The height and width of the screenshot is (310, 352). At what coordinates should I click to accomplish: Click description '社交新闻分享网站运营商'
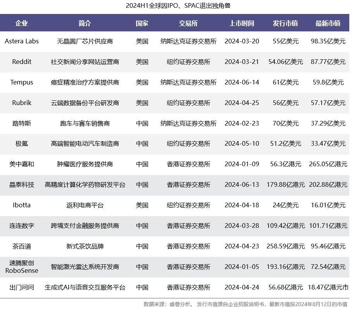(x=85, y=62)
